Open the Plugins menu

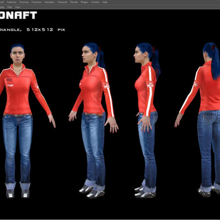click(84, 2)
